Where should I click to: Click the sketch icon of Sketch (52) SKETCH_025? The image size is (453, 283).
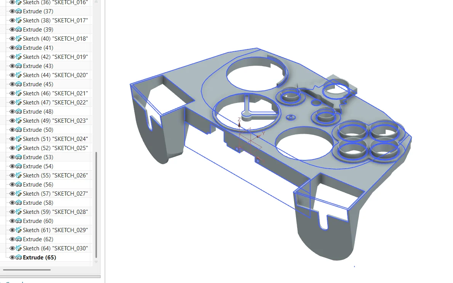(19, 148)
